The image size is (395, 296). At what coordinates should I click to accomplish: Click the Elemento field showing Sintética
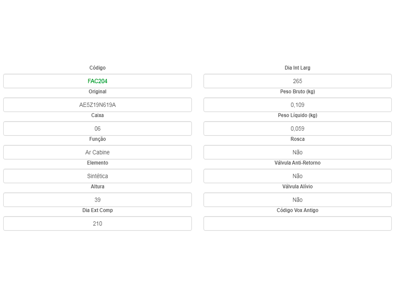(97, 176)
